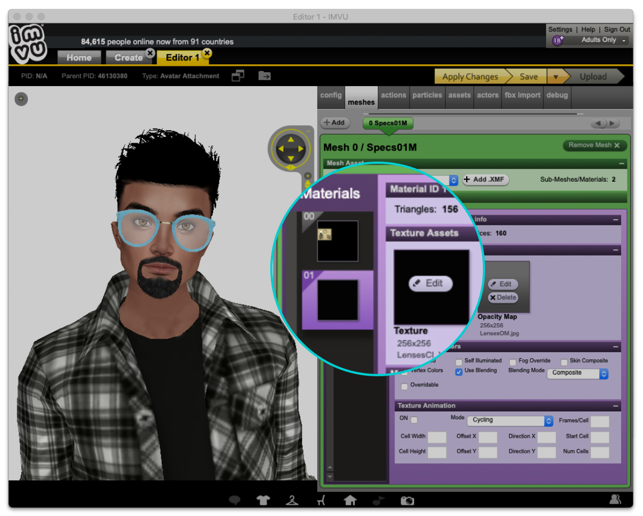643x516 pixels.
Task: Click the round plus button in the viewport corner
Action: click(21, 99)
